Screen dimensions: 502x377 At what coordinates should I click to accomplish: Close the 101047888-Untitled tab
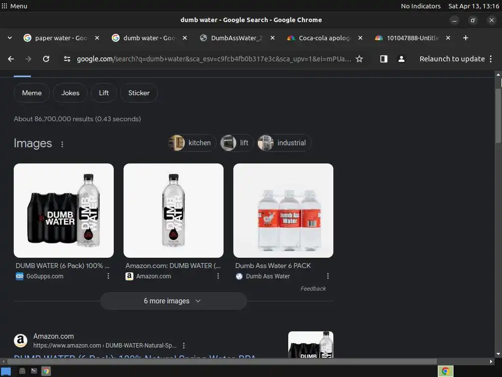[x=448, y=38]
